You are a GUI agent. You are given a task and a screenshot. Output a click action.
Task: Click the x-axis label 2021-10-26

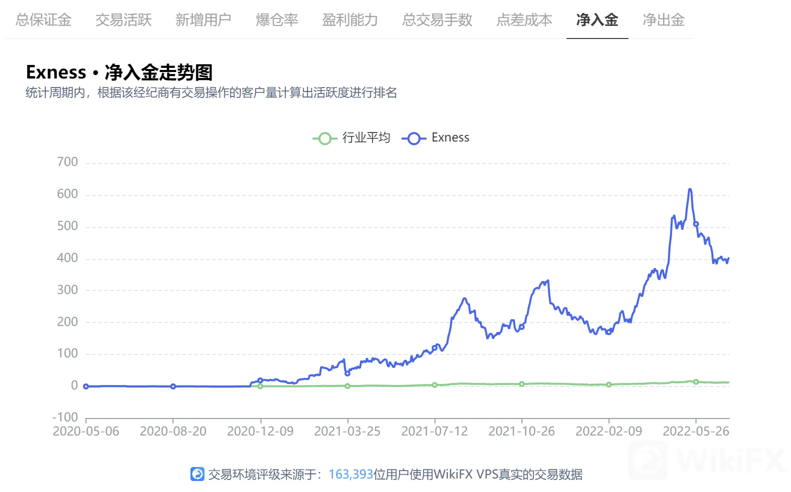click(521, 431)
